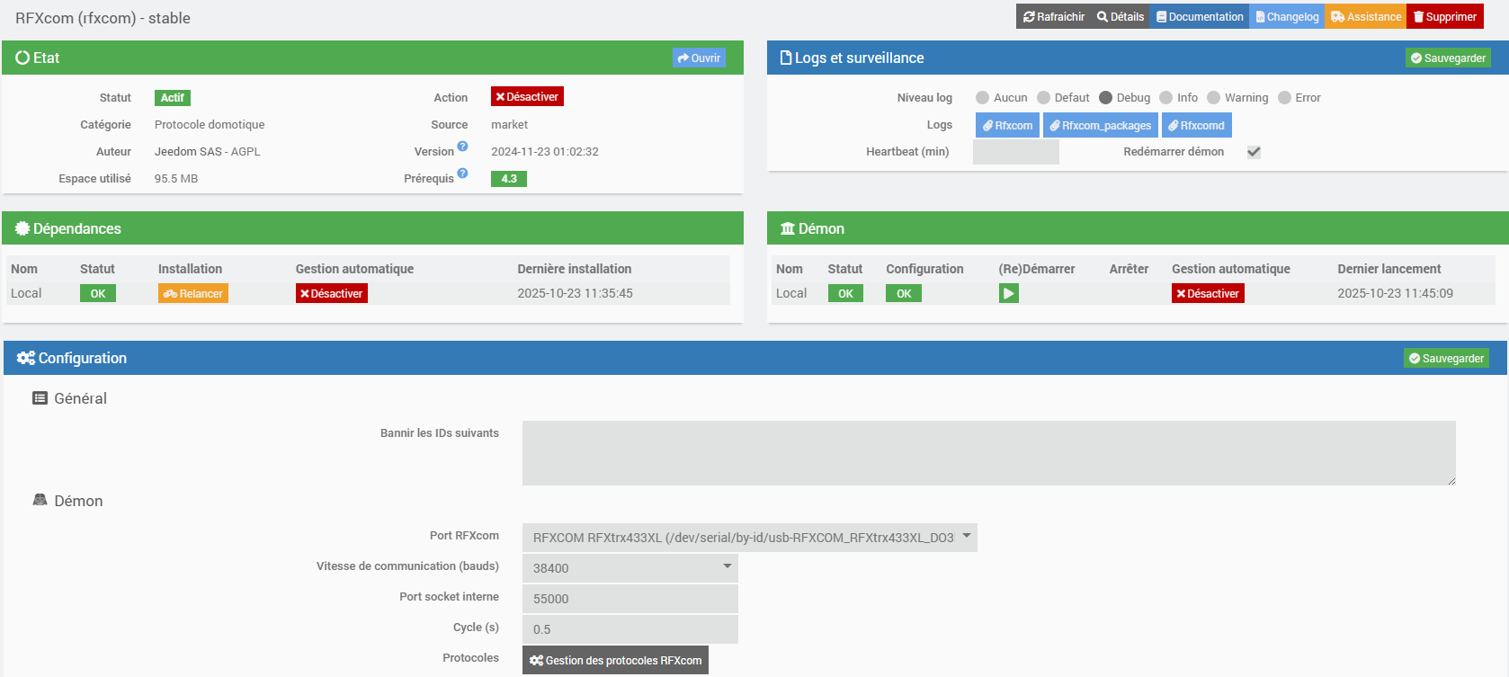Viewport: 1509px width, 677px height.
Task: Open the Rfxcom log file
Action: 1007,125
